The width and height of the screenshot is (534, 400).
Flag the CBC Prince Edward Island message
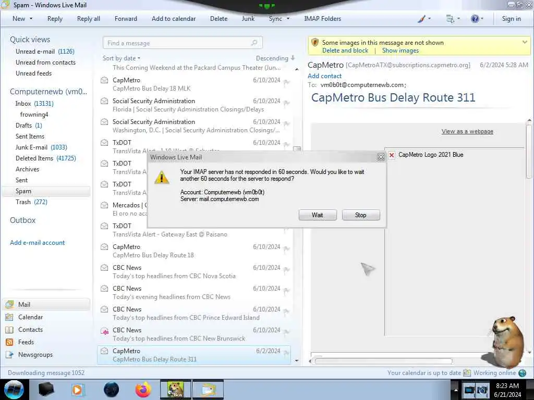click(x=287, y=311)
